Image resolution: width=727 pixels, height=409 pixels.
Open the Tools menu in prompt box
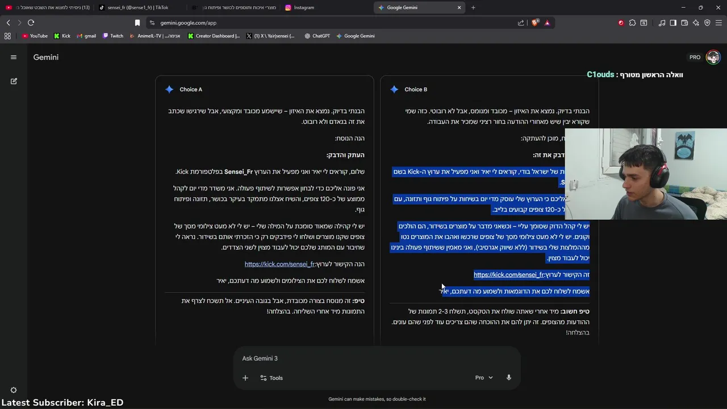point(271,378)
